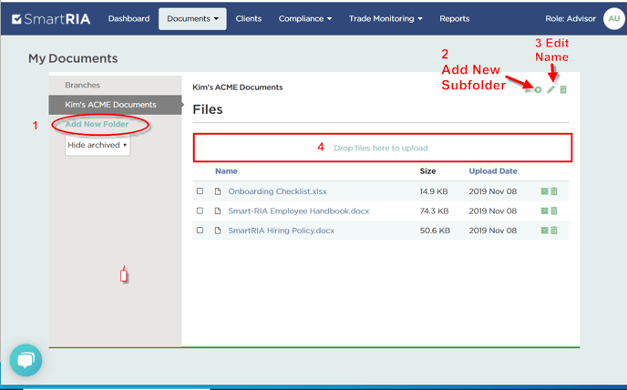The image size is (627, 390).
Task: Tick the SmartRIA Hiring Policy.docx checkbox
Action: coord(200,231)
